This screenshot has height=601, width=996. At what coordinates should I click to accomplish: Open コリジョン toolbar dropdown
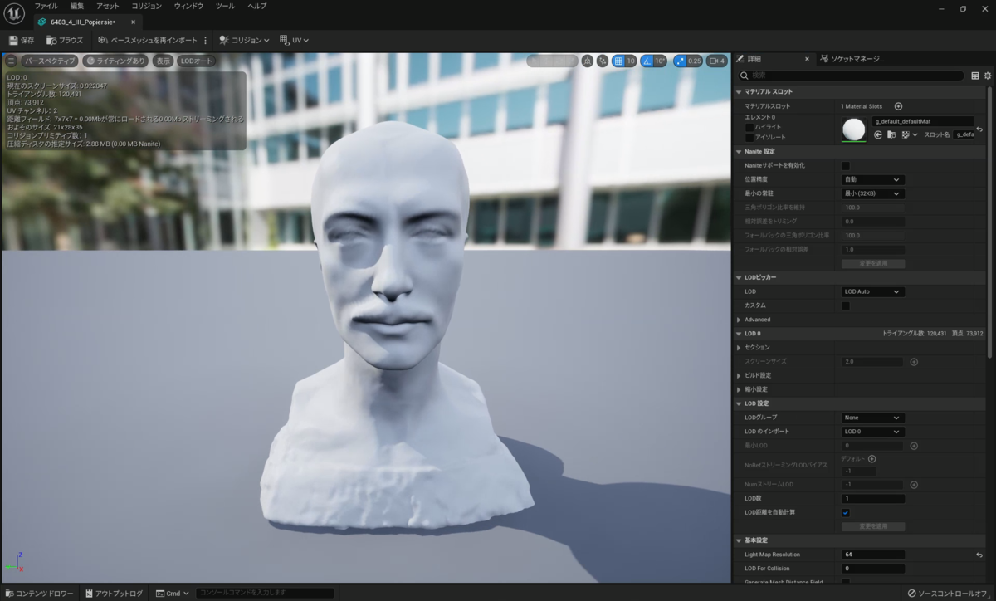244,40
